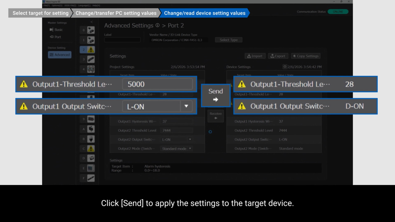Viewport: 395px width, 222px height.
Task: Refresh the Device Settings timestamp icon
Action: click(285, 67)
